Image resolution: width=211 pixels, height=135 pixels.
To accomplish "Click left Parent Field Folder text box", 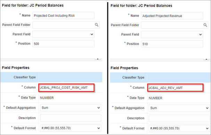I will (64, 25).
